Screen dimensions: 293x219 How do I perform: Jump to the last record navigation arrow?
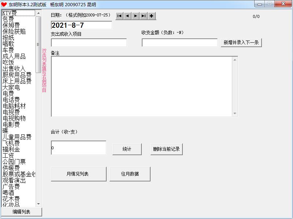143,16
